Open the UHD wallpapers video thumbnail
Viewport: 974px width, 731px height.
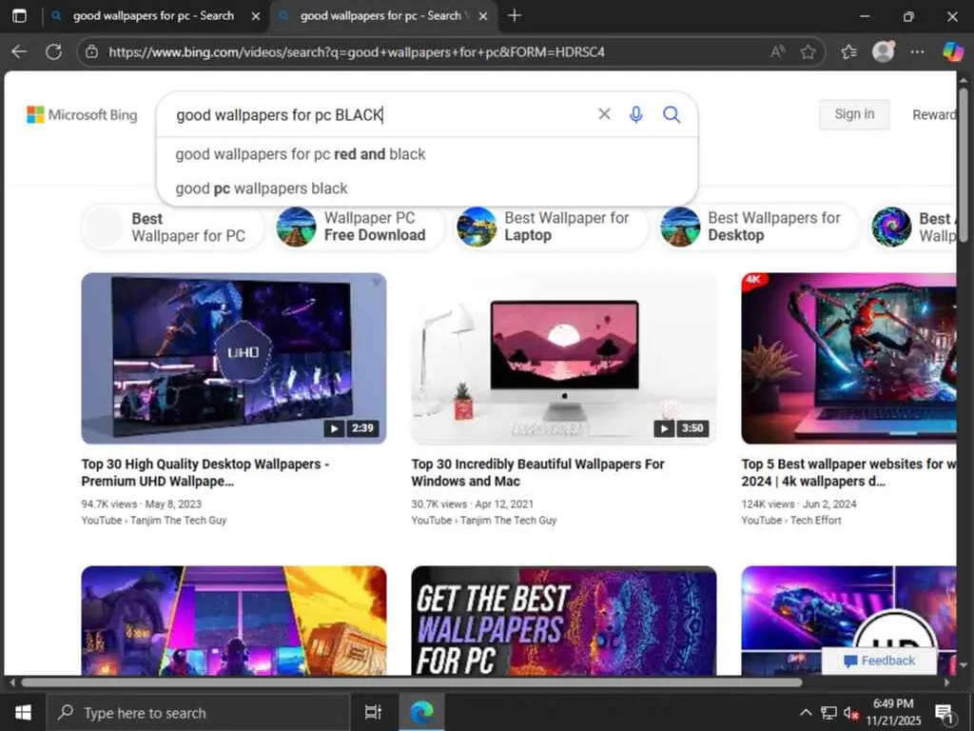click(234, 358)
